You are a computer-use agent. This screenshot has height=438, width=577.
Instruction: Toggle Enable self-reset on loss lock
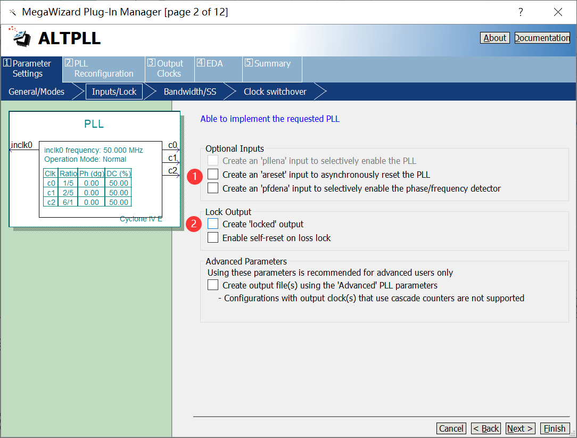(x=213, y=237)
